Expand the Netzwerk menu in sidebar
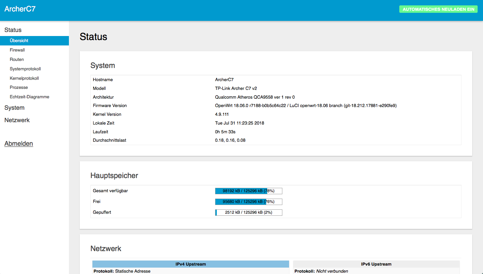Viewport: 483px width, 274px height. point(17,120)
